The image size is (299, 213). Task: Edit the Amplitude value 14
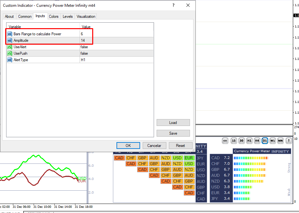coord(116,40)
